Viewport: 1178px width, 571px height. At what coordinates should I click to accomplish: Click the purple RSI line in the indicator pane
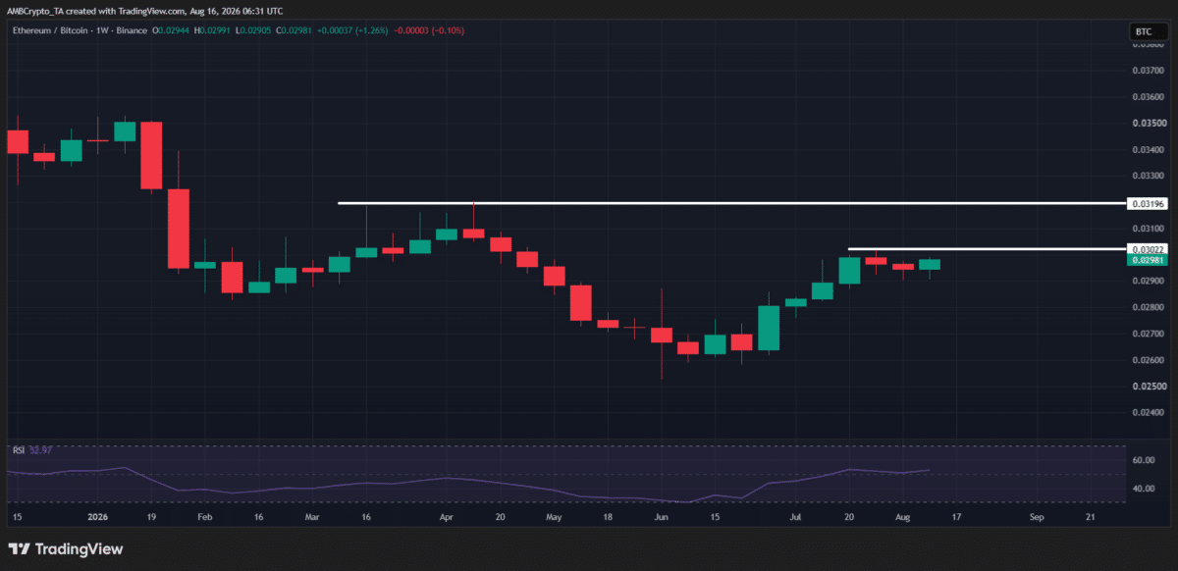[x=469, y=480]
